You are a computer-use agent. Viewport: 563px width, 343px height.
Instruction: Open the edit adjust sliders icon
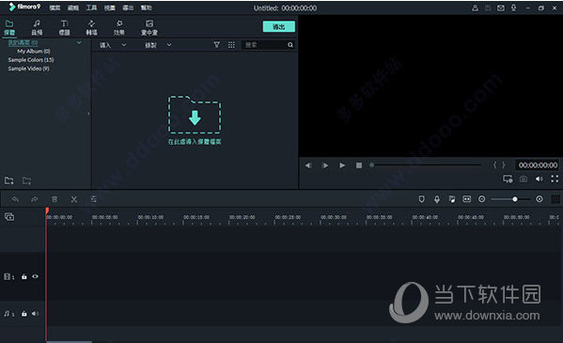(x=94, y=199)
